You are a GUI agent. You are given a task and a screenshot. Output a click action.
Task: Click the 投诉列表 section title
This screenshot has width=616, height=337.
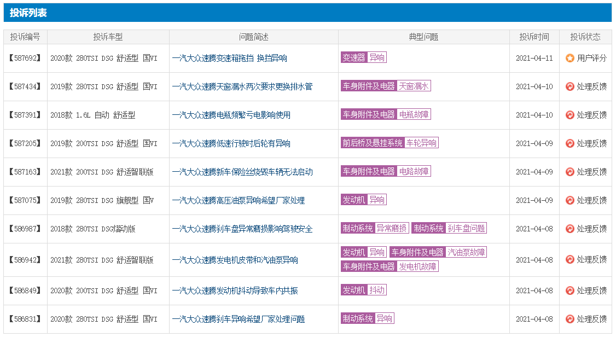[x=28, y=13]
